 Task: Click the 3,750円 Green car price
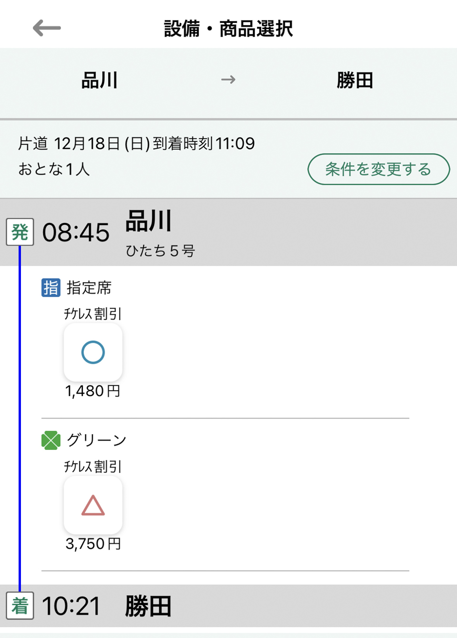(x=93, y=543)
